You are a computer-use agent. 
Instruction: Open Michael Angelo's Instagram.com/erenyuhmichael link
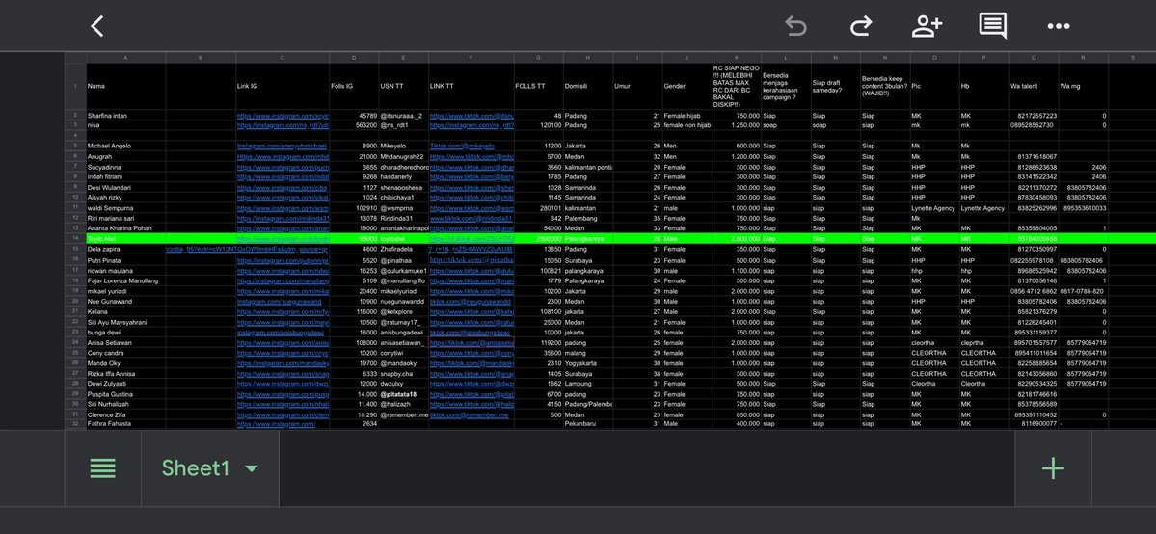coord(282,147)
